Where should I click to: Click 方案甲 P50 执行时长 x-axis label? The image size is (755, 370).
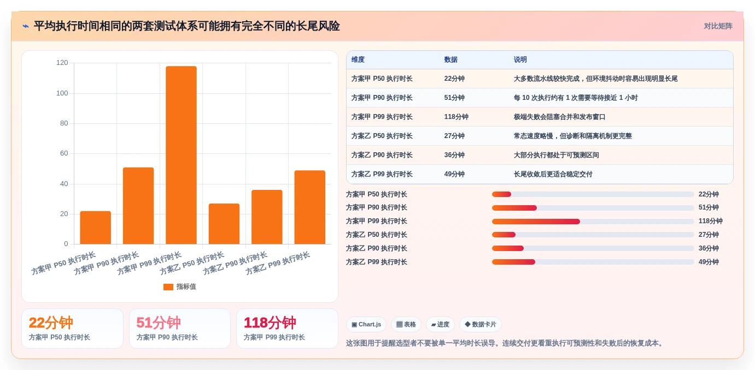63,263
